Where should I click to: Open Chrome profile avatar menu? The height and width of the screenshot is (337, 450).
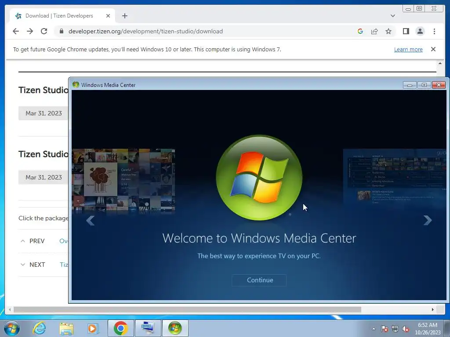[x=420, y=31]
